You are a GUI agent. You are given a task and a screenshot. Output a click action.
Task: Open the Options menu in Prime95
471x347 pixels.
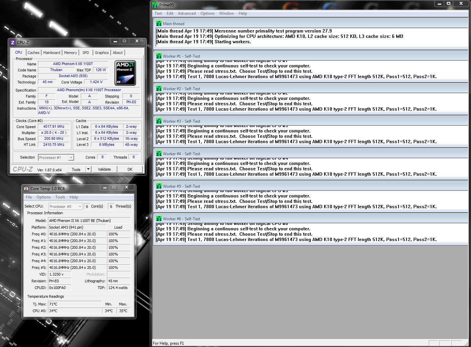[208, 13]
